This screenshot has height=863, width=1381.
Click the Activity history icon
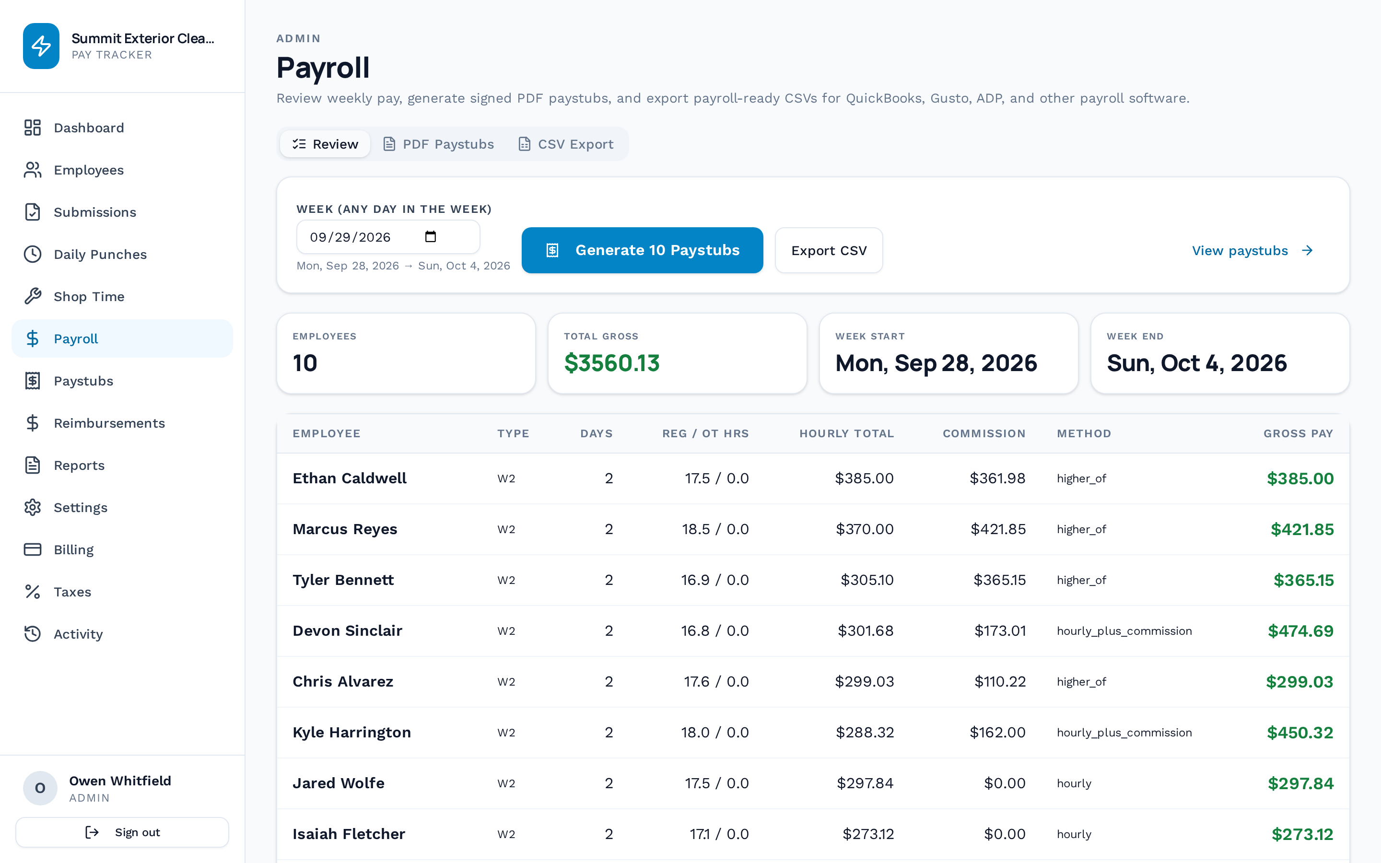[x=33, y=634]
